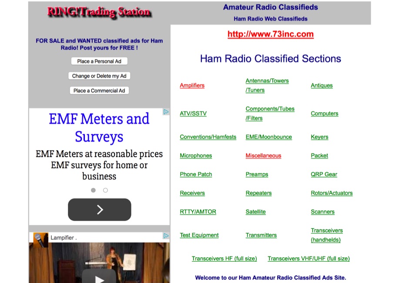The image size is (409, 283).
Task: Open the http://www.73inc.com link
Action: 270,34
